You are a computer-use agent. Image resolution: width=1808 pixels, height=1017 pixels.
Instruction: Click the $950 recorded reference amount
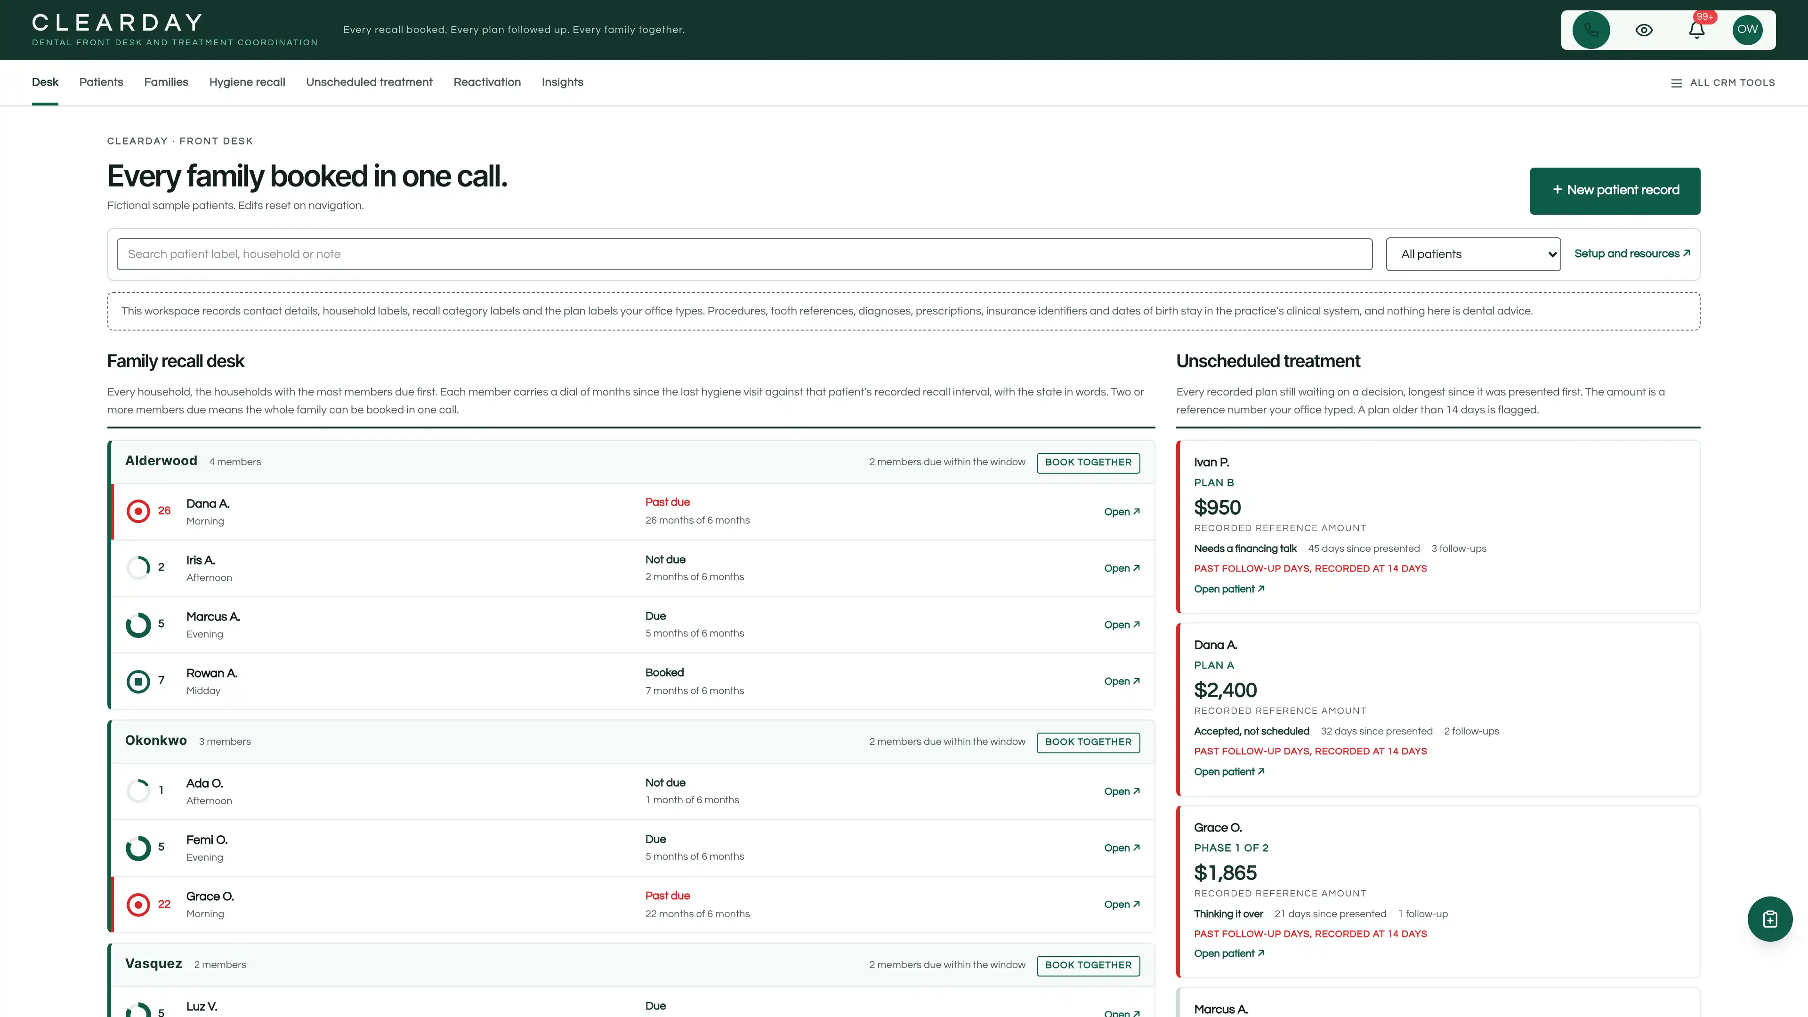tap(1217, 508)
